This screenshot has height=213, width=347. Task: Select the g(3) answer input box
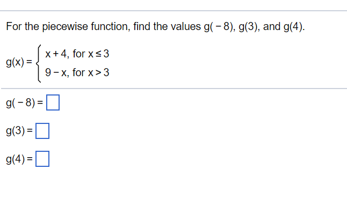click(x=42, y=131)
